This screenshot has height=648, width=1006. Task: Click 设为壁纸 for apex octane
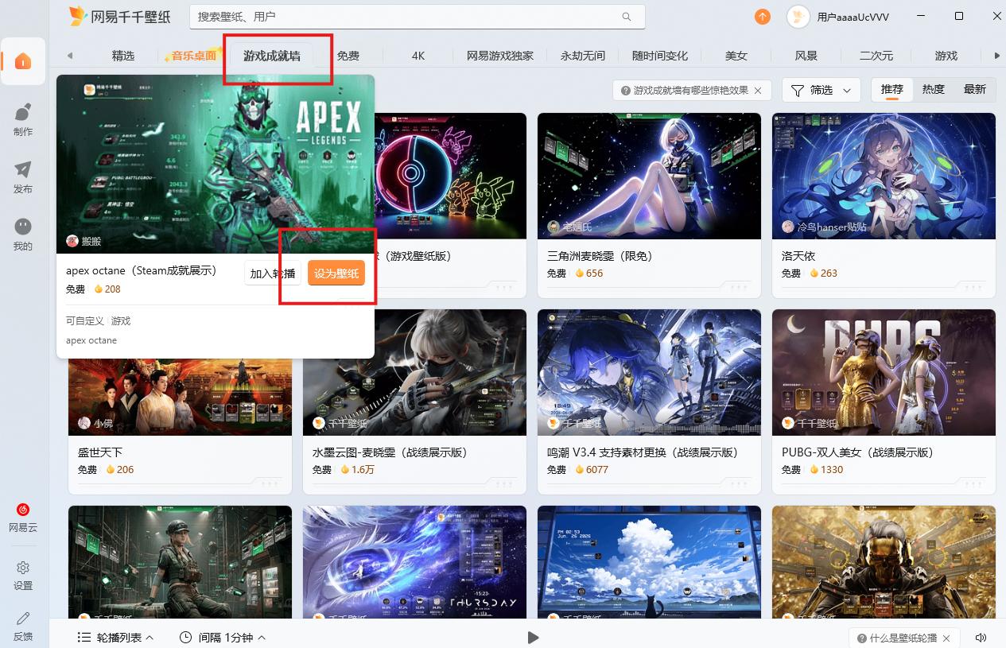tap(336, 274)
